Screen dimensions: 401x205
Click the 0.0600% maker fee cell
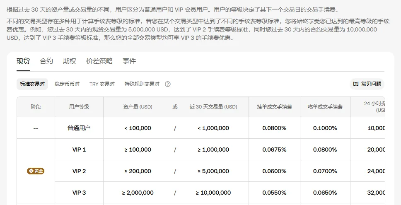click(x=274, y=171)
